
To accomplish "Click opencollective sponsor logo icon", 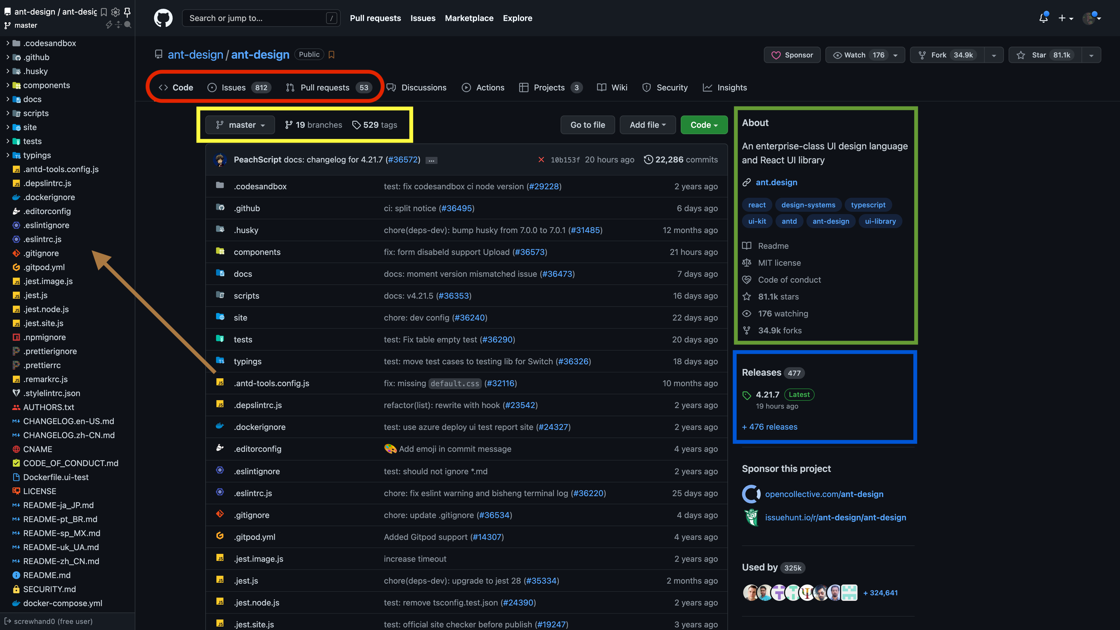I will point(751,494).
